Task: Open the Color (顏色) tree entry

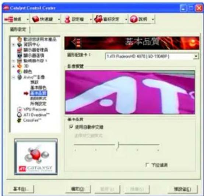Action: coord(28,72)
